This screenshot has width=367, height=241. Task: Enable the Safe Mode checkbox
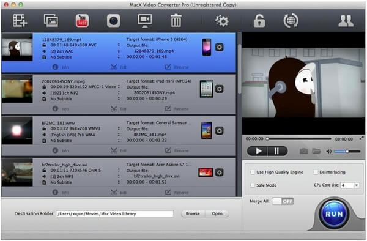(x=253, y=185)
